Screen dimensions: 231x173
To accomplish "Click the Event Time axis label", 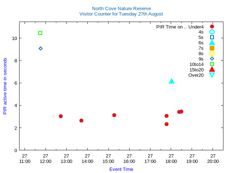I will coord(121,169).
